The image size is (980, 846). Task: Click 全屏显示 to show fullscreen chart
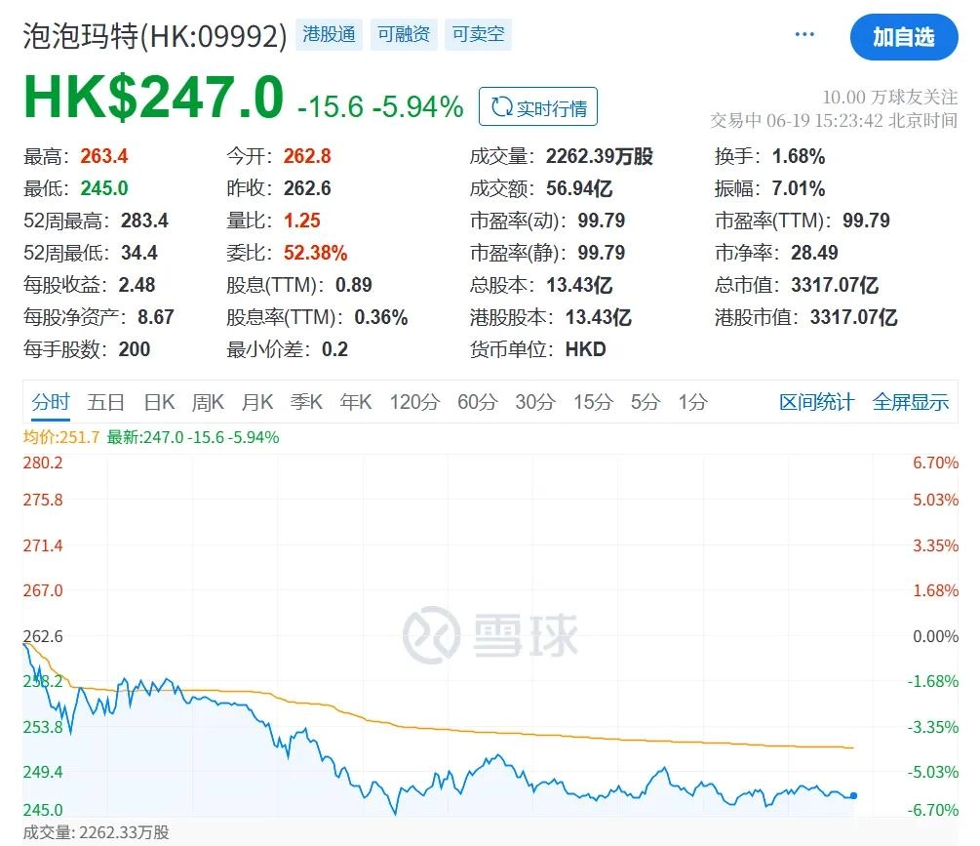click(911, 401)
